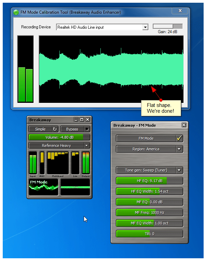Adjust the MF Freq: 1000 Hz slider

[149, 212]
